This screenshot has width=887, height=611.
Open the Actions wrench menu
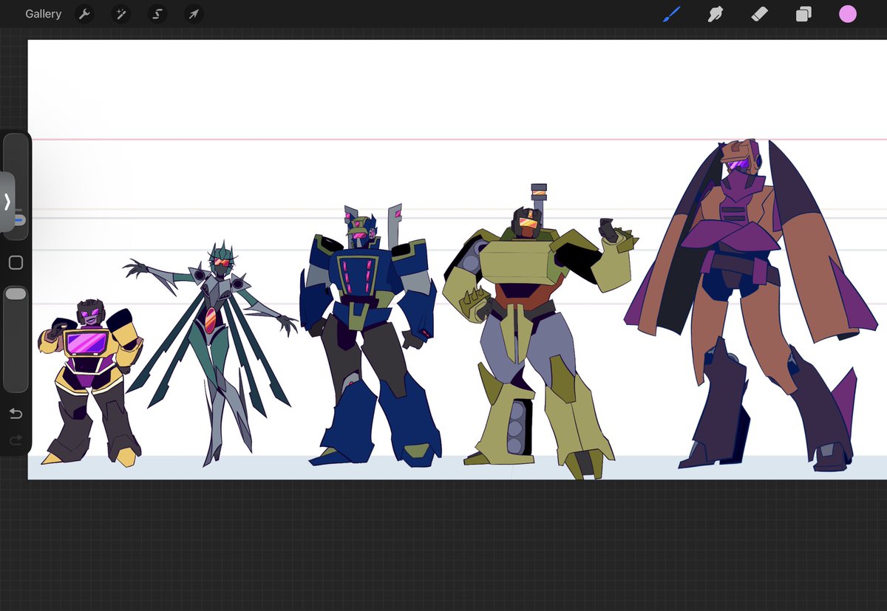(84, 14)
